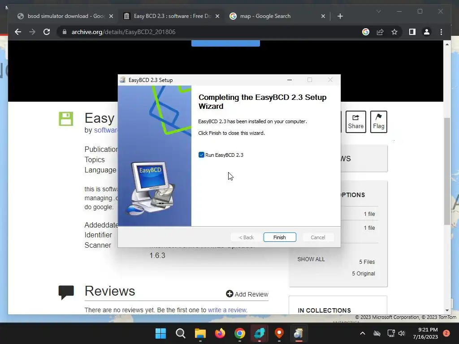Click the Google icon in address bar

coord(366,32)
